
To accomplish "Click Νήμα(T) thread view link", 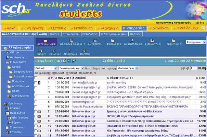I will [127, 78].
